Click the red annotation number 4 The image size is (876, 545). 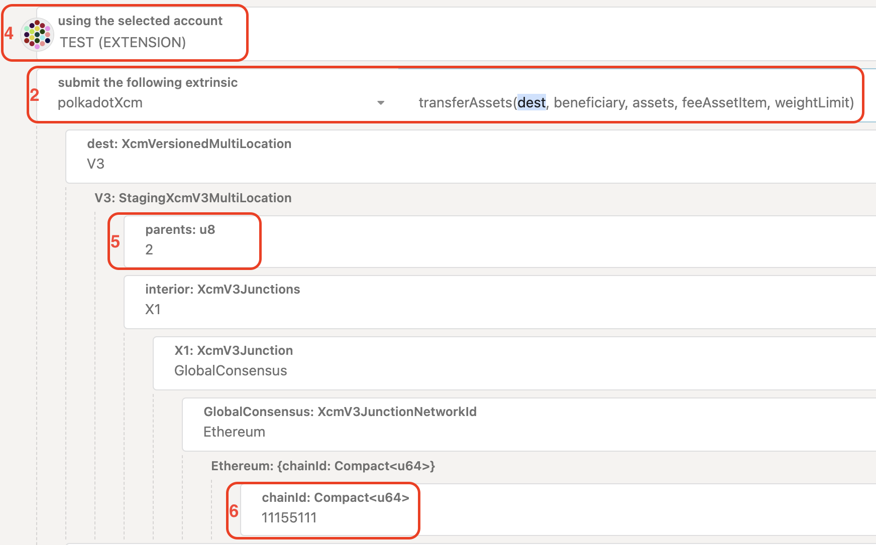(9, 33)
